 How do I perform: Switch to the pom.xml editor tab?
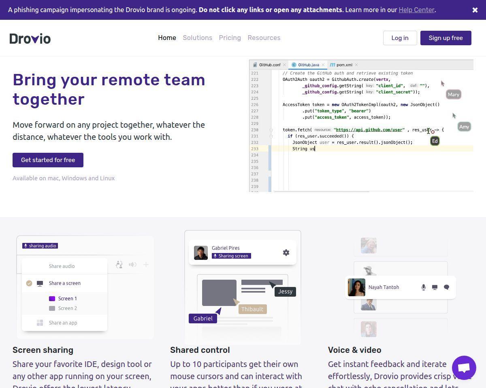click(x=344, y=65)
